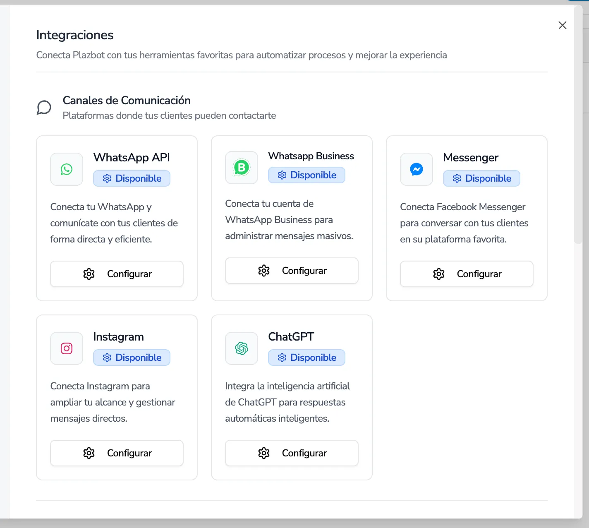
Task: Click Instagram's Disponible status badge
Action: (x=132, y=358)
